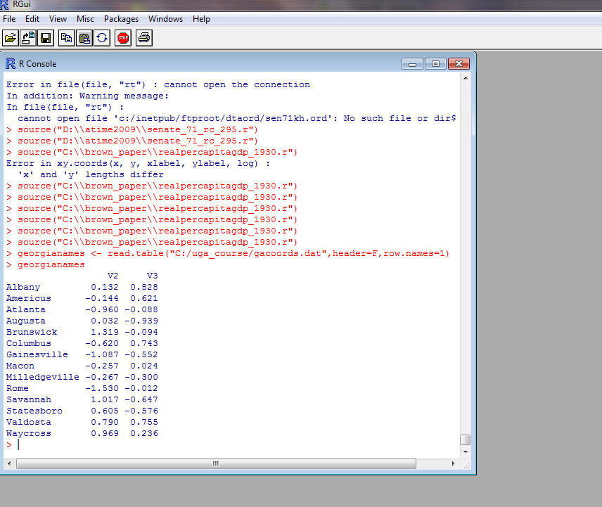This screenshot has width=602, height=507.
Task: Minimize the R Console window
Action: [x=413, y=64]
